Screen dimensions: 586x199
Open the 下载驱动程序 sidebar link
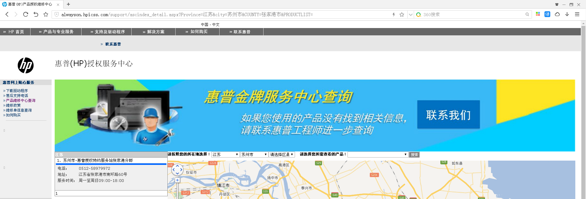[17, 91]
